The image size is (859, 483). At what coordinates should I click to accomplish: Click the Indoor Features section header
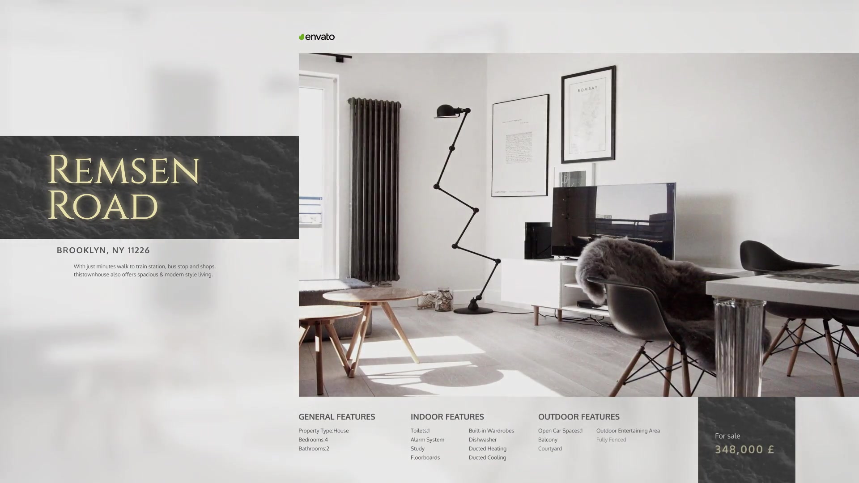pyautogui.click(x=447, y=416)
